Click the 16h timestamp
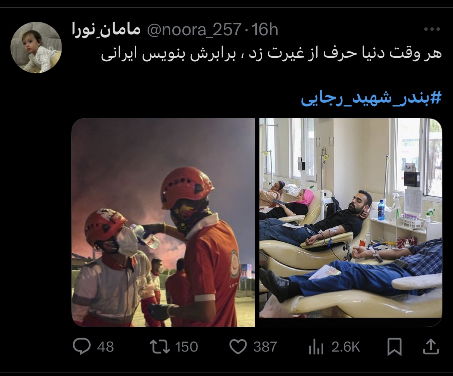Image resolution: width=453 pixels, height=376 pixels. pos(264,29)
